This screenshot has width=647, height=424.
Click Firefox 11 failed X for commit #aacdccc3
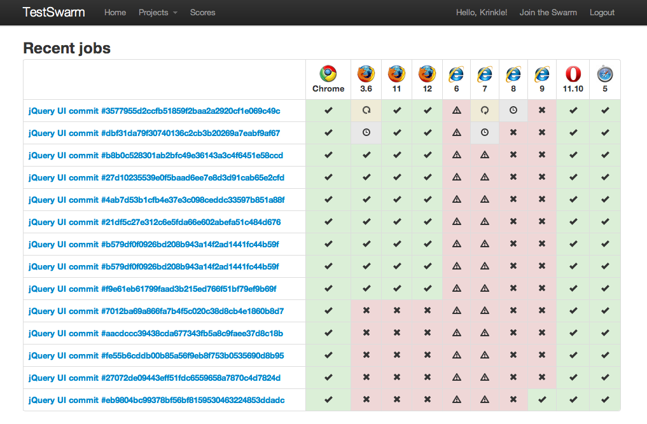tap(397, 332)
